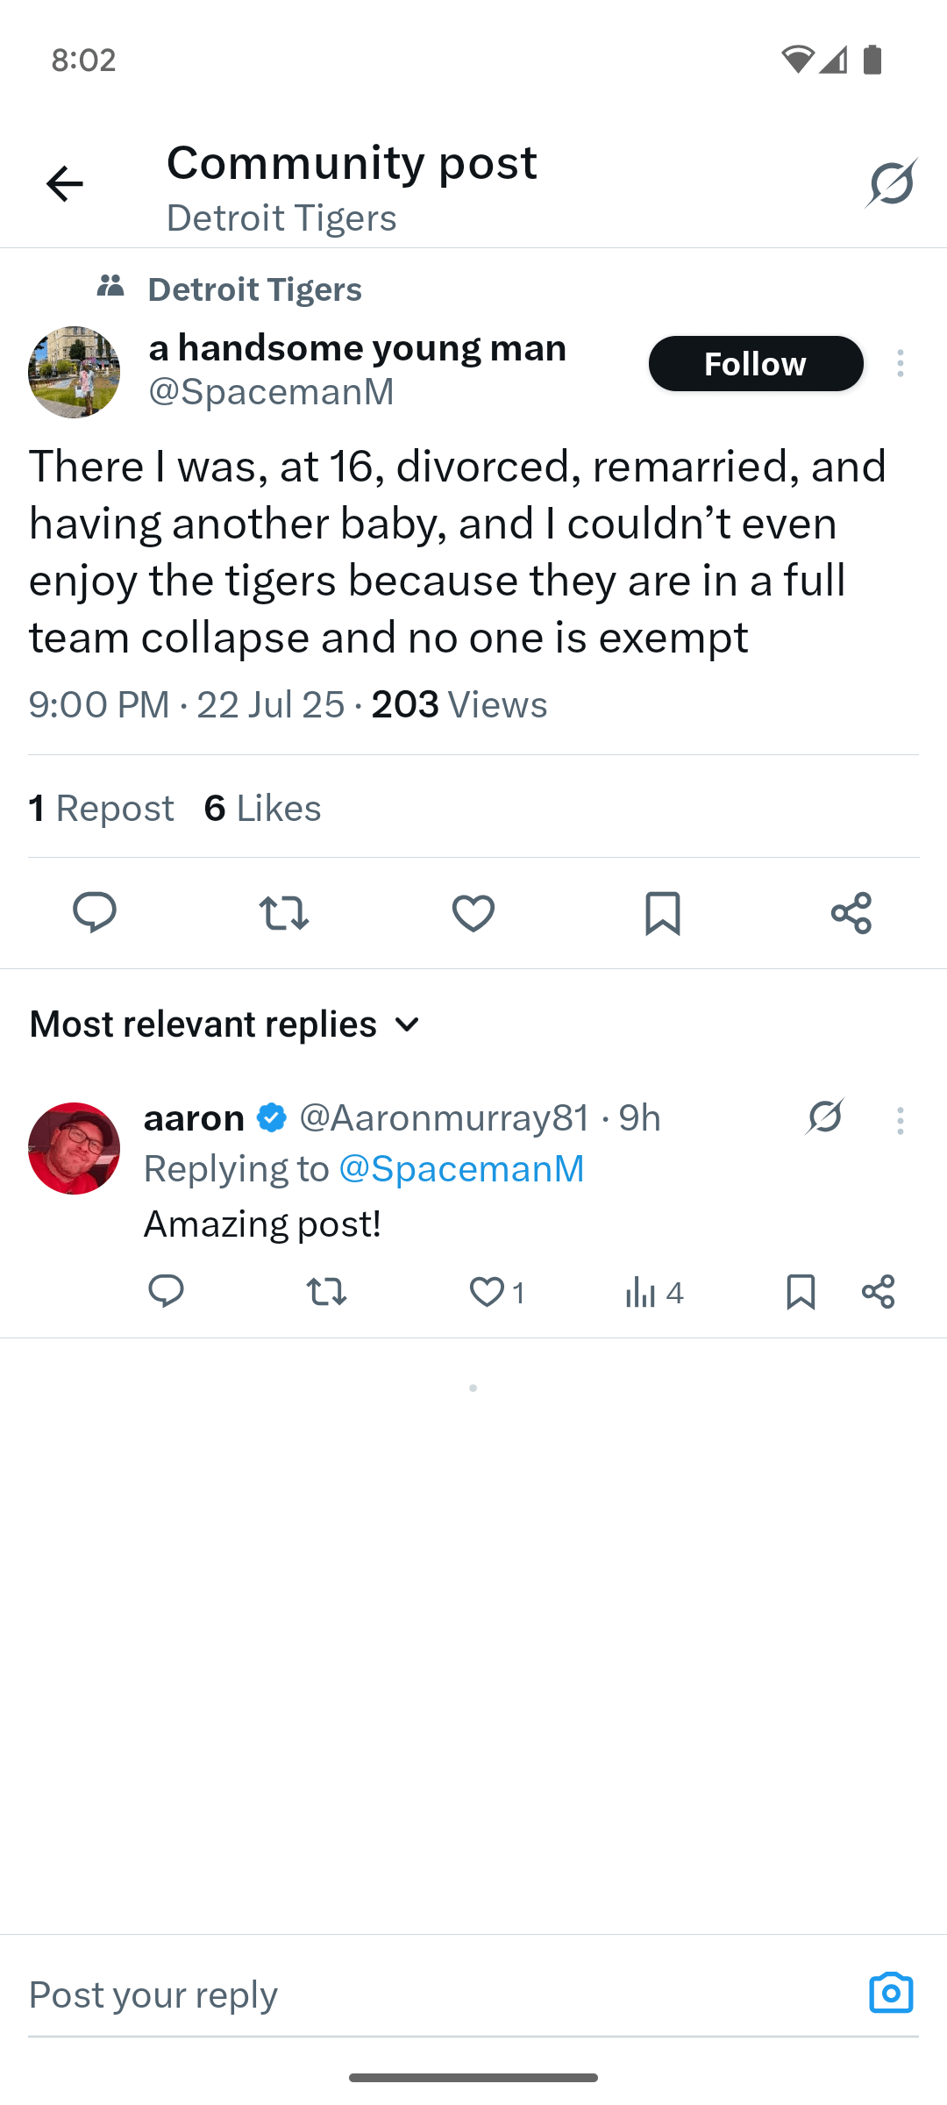This screenshot has height=2105, width=947.
Task: View the 6 Likes list
Action: click(262, 808)
